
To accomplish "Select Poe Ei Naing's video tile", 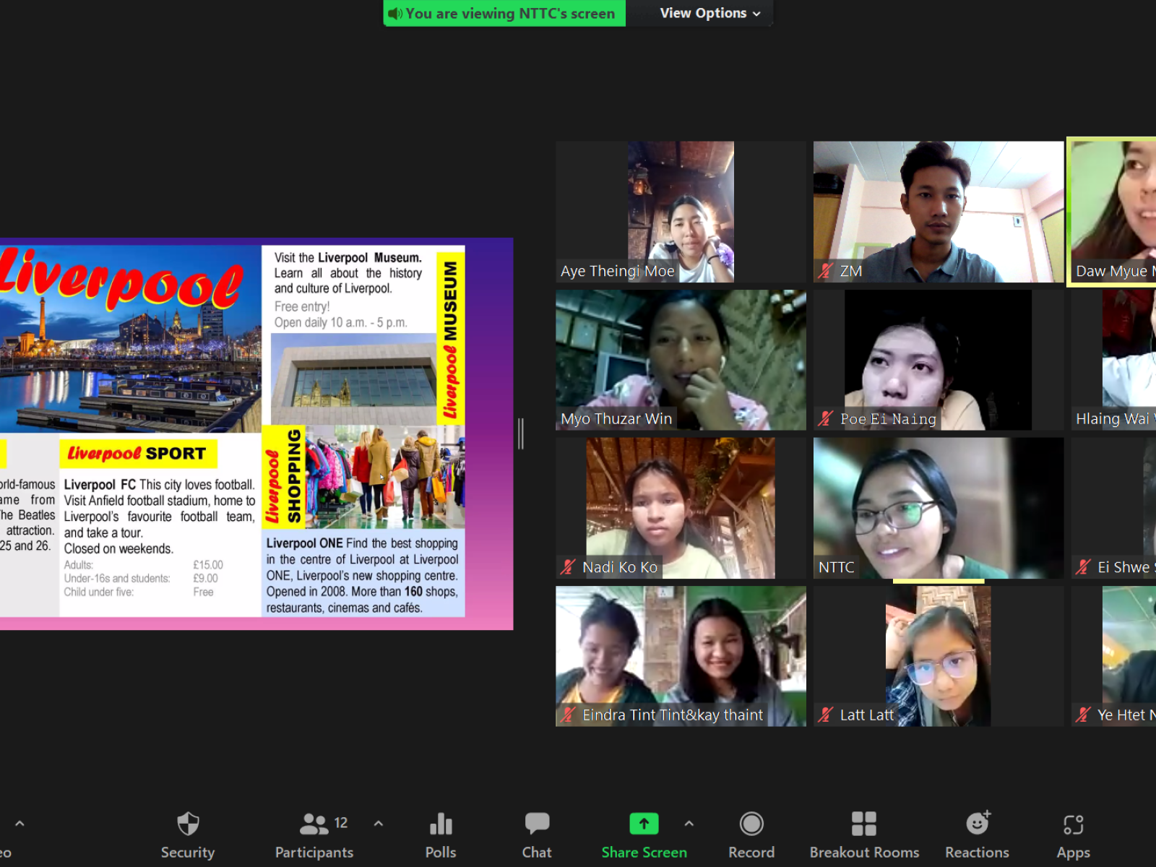I will click(939, 360).
